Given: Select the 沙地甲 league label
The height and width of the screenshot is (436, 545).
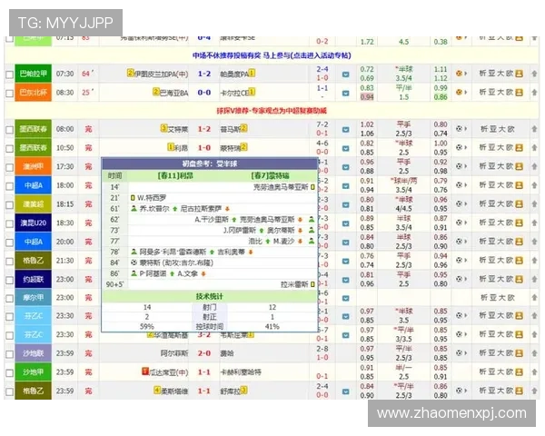Looking at the screenshot, I should [x=34, y=372].
